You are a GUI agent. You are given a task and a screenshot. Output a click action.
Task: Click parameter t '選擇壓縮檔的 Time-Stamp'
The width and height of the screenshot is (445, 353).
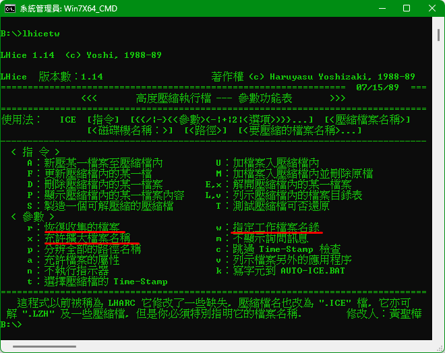click(x=106, y=282)
